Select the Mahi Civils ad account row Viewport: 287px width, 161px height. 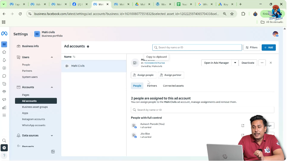click(x=94, y=66)
